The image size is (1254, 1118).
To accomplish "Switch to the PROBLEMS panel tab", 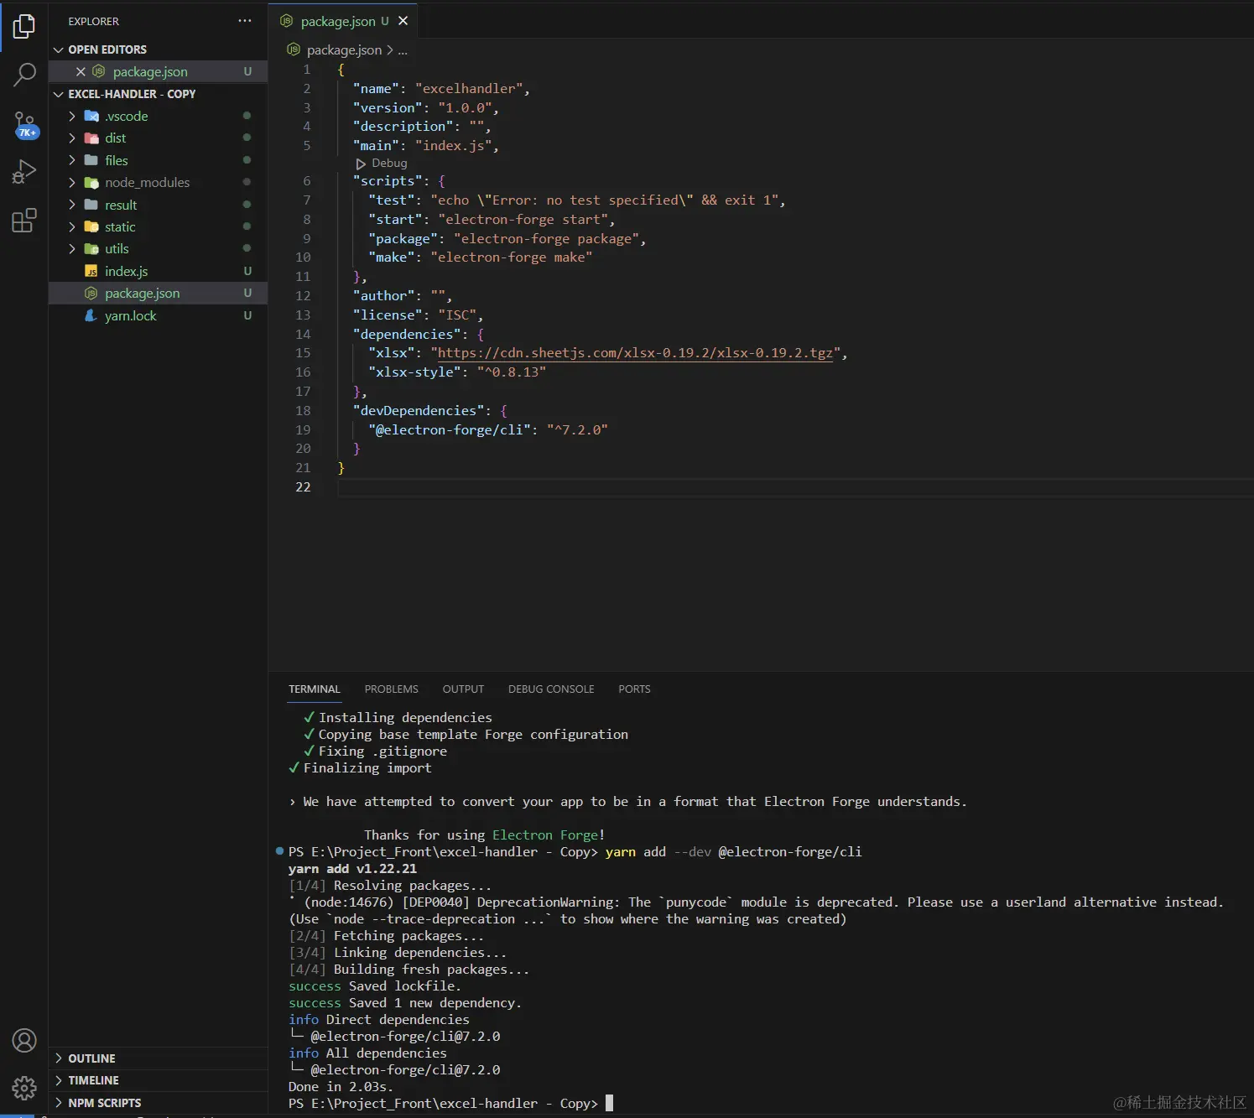I will coord(391,689).
